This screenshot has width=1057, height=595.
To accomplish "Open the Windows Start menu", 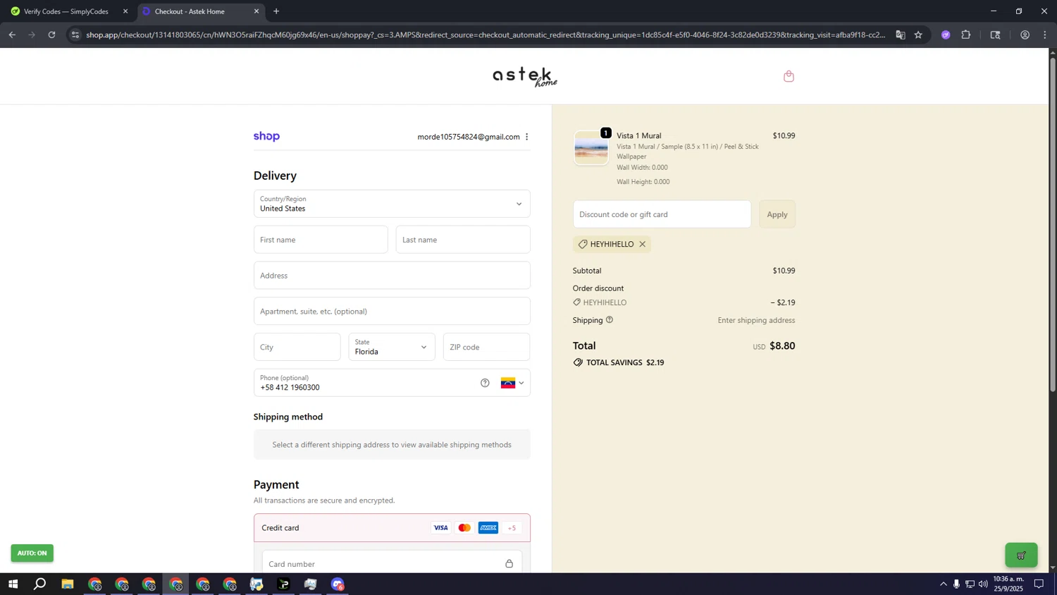I will pyautogui.click(x=12, y=584).
